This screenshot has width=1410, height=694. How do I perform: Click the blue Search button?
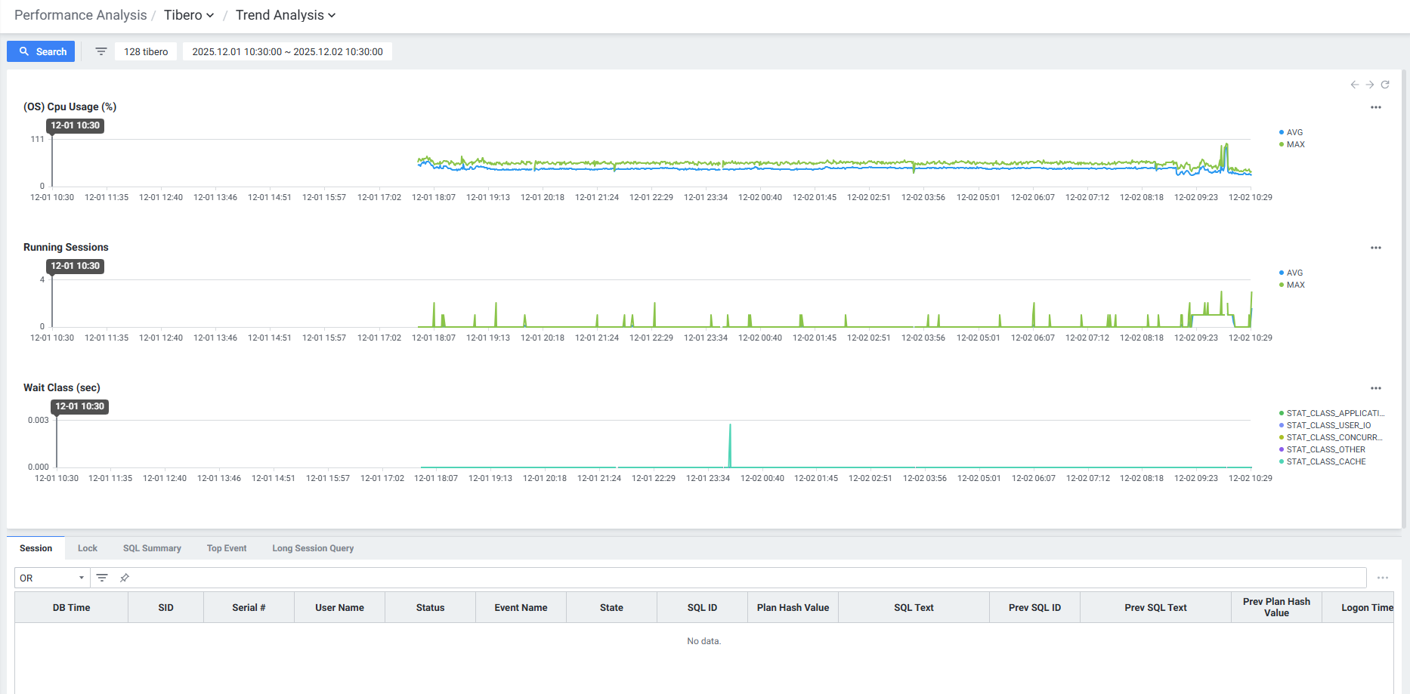(x=41, y=51)
